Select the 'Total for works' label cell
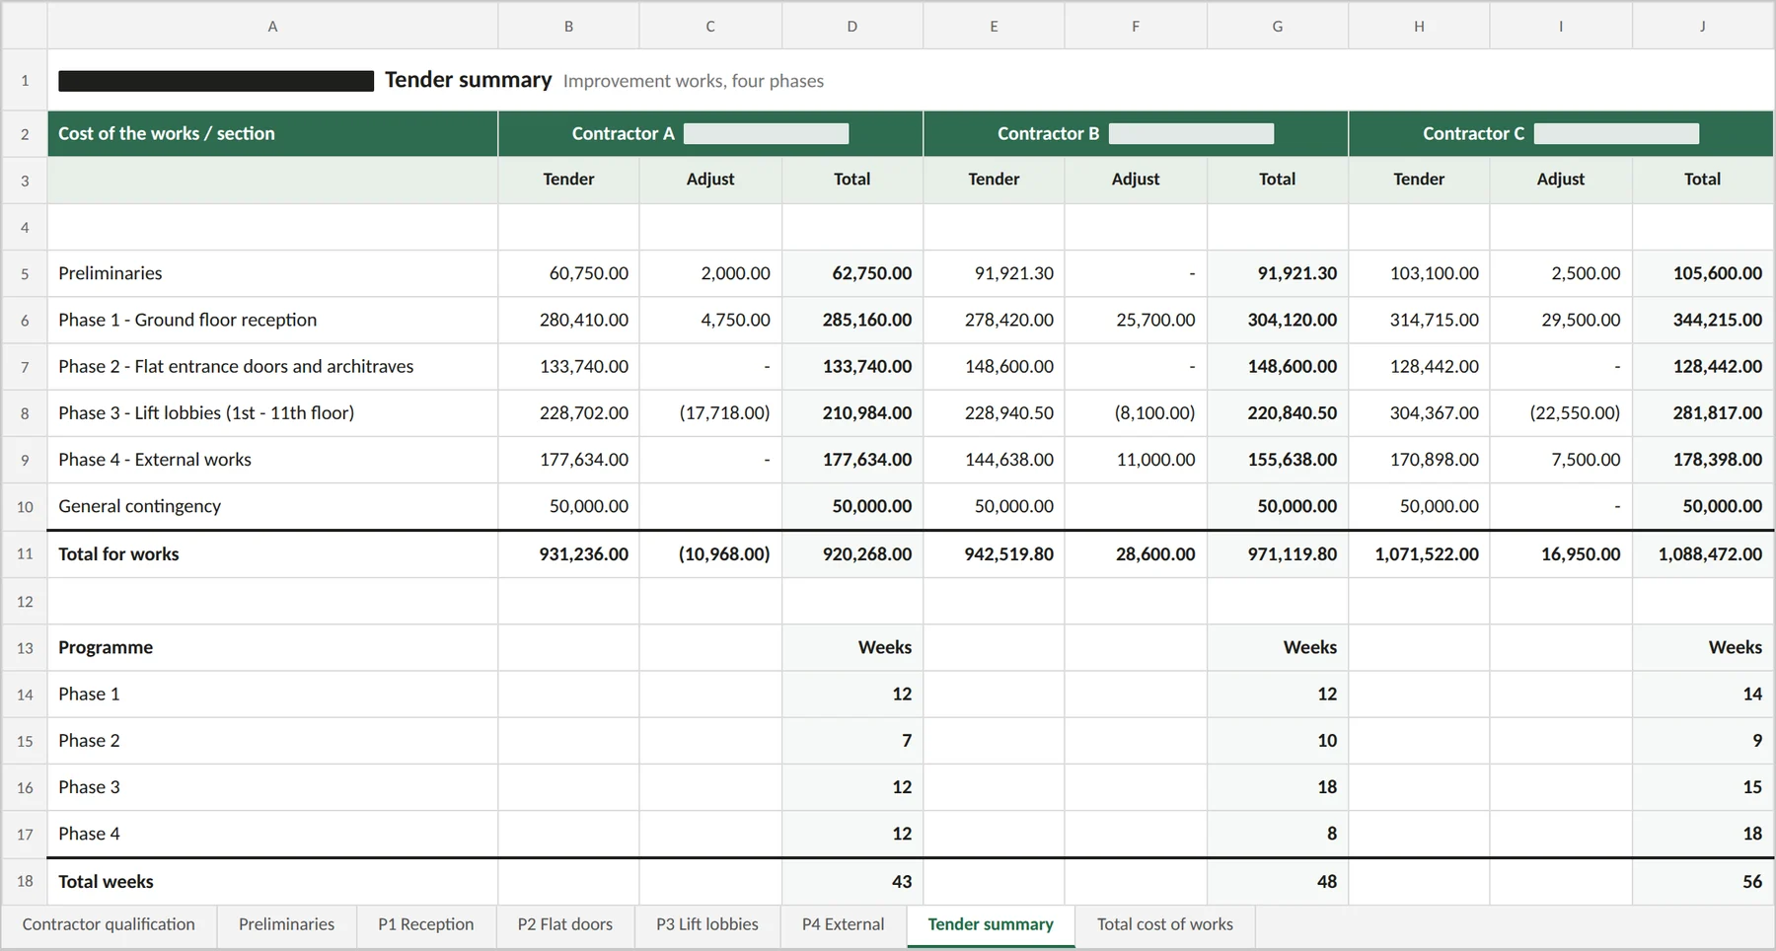This screenshot has height=951, width=1776. tap(272, 554)
